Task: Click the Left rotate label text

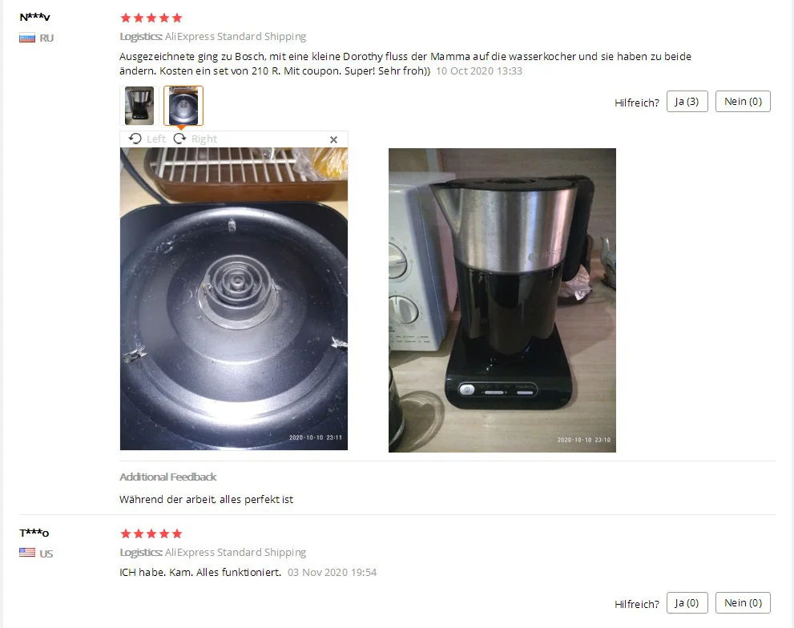Action: point(156,139)
